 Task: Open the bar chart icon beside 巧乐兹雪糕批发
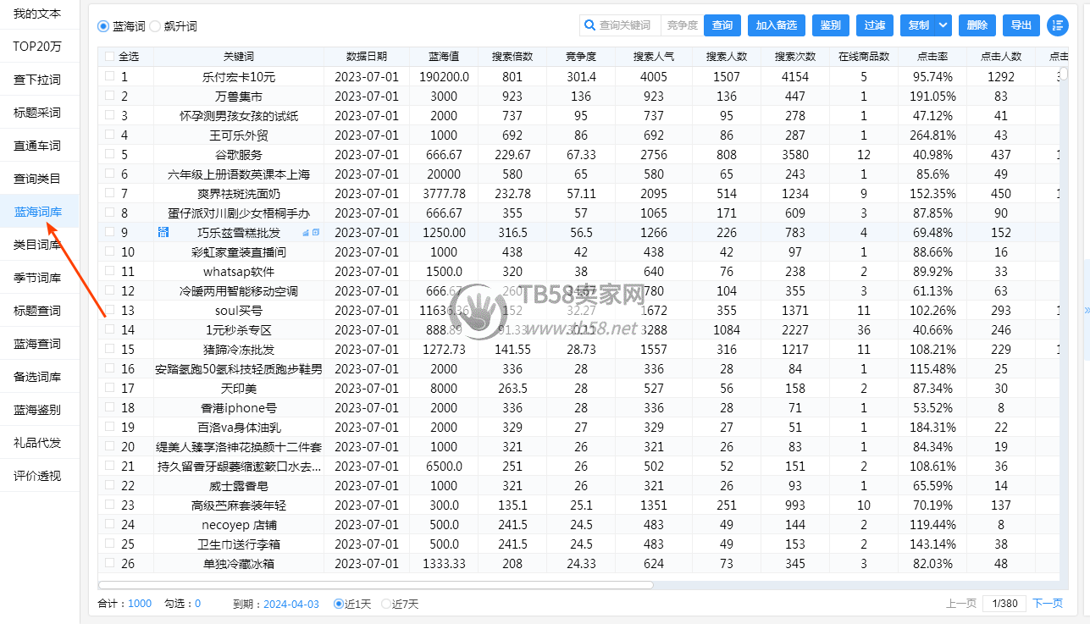306,232
